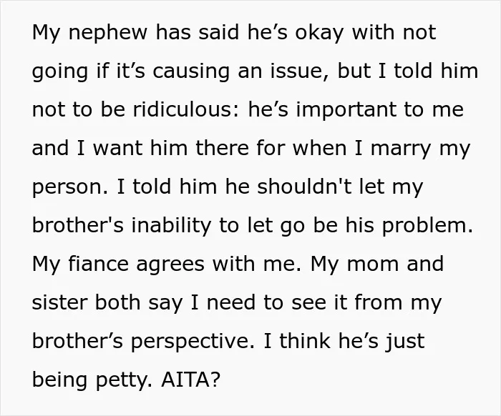501x416 pixels.
Task: Select the word "important"
Action: [346, 109]
